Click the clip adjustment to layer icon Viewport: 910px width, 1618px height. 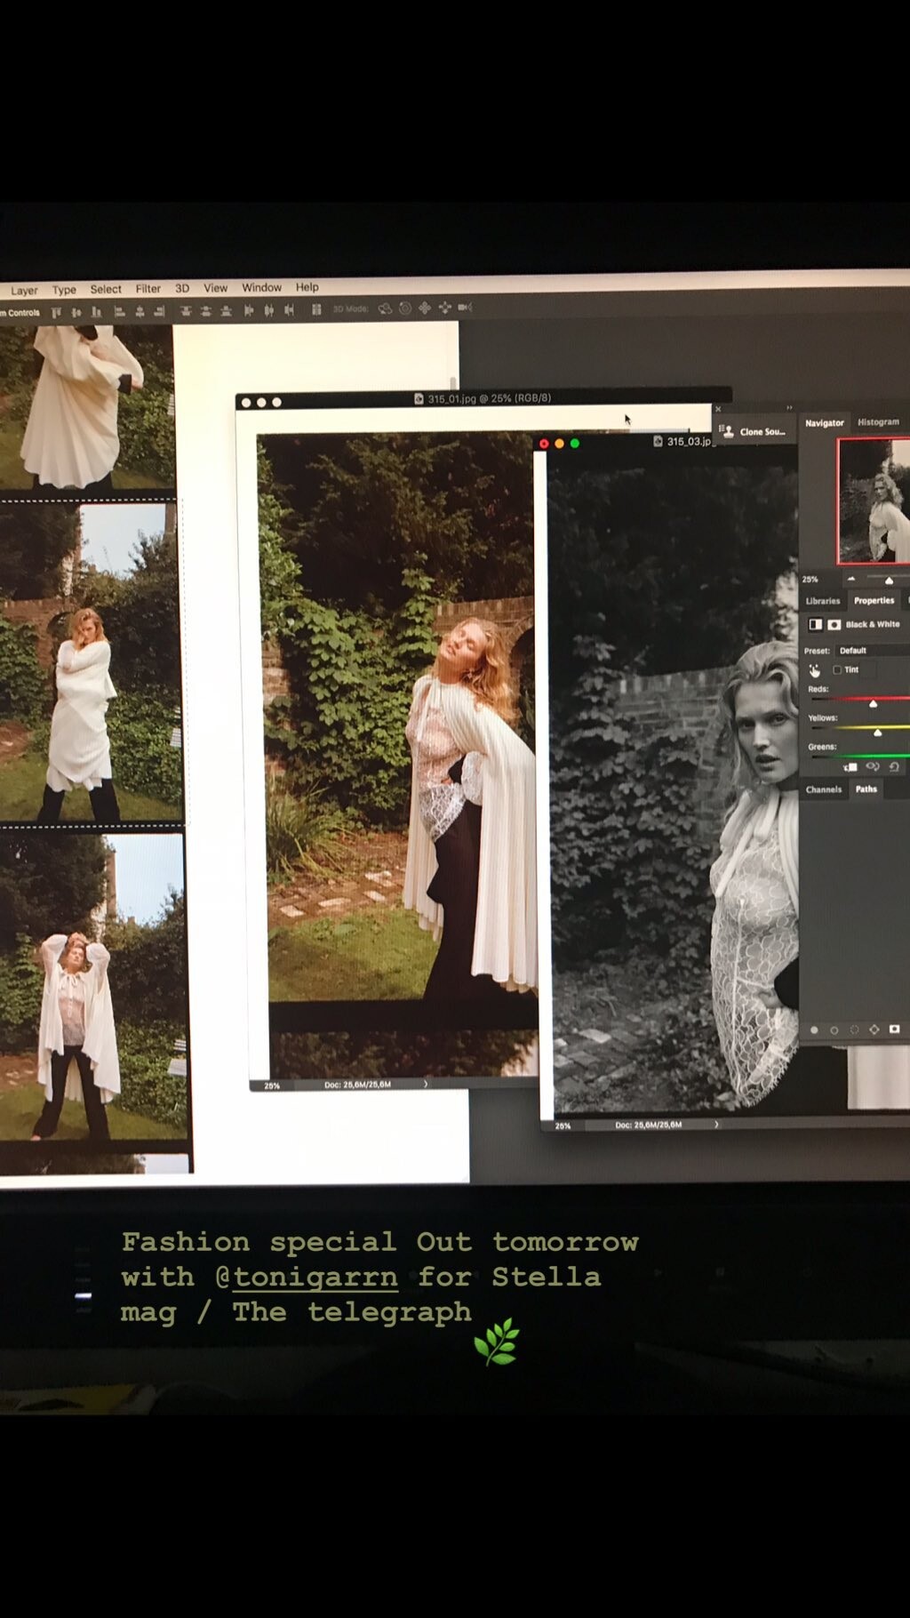point(850,767)
